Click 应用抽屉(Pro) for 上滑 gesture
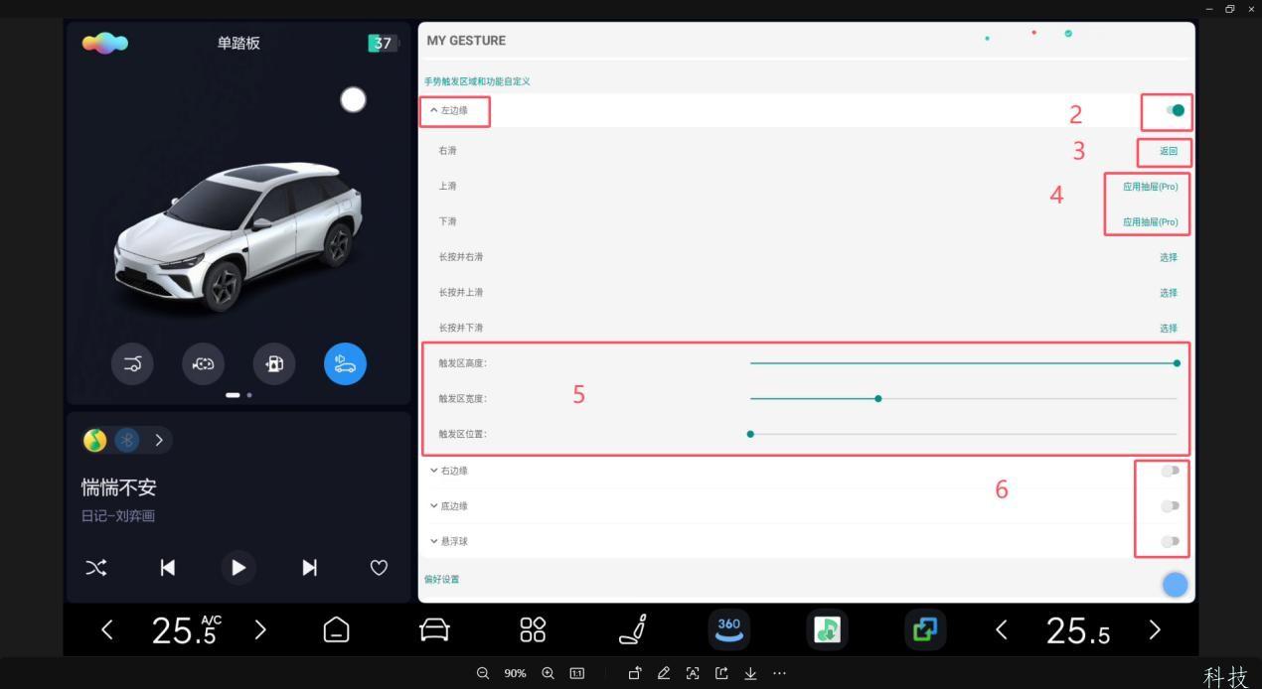 click(x=1150, y=187)
